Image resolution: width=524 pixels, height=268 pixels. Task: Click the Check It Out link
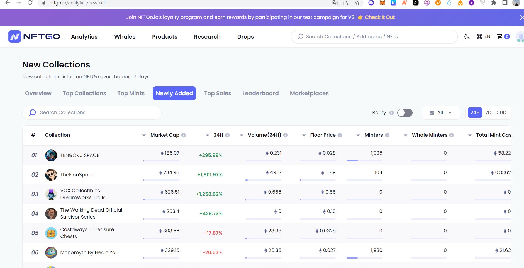point(380,17)
